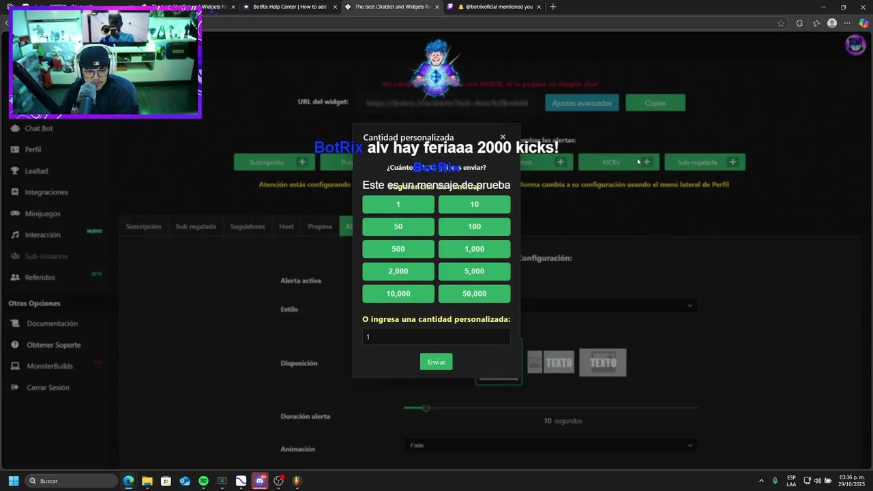This screenshot has height=491, width=873.
Task: Open the Windows Start menu
Action: pyautogui.click(x=13, y=481)
